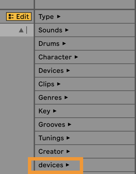Click the Character label text
Viewport: 136px width, 174px height.
pos(55,57)
